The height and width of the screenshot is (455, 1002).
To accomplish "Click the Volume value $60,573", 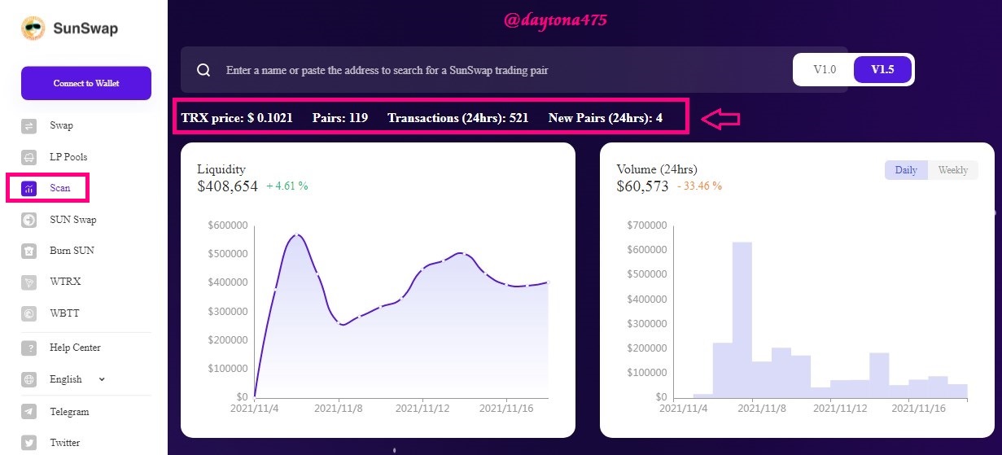I will pyautogui.click(x=642, y=186).
